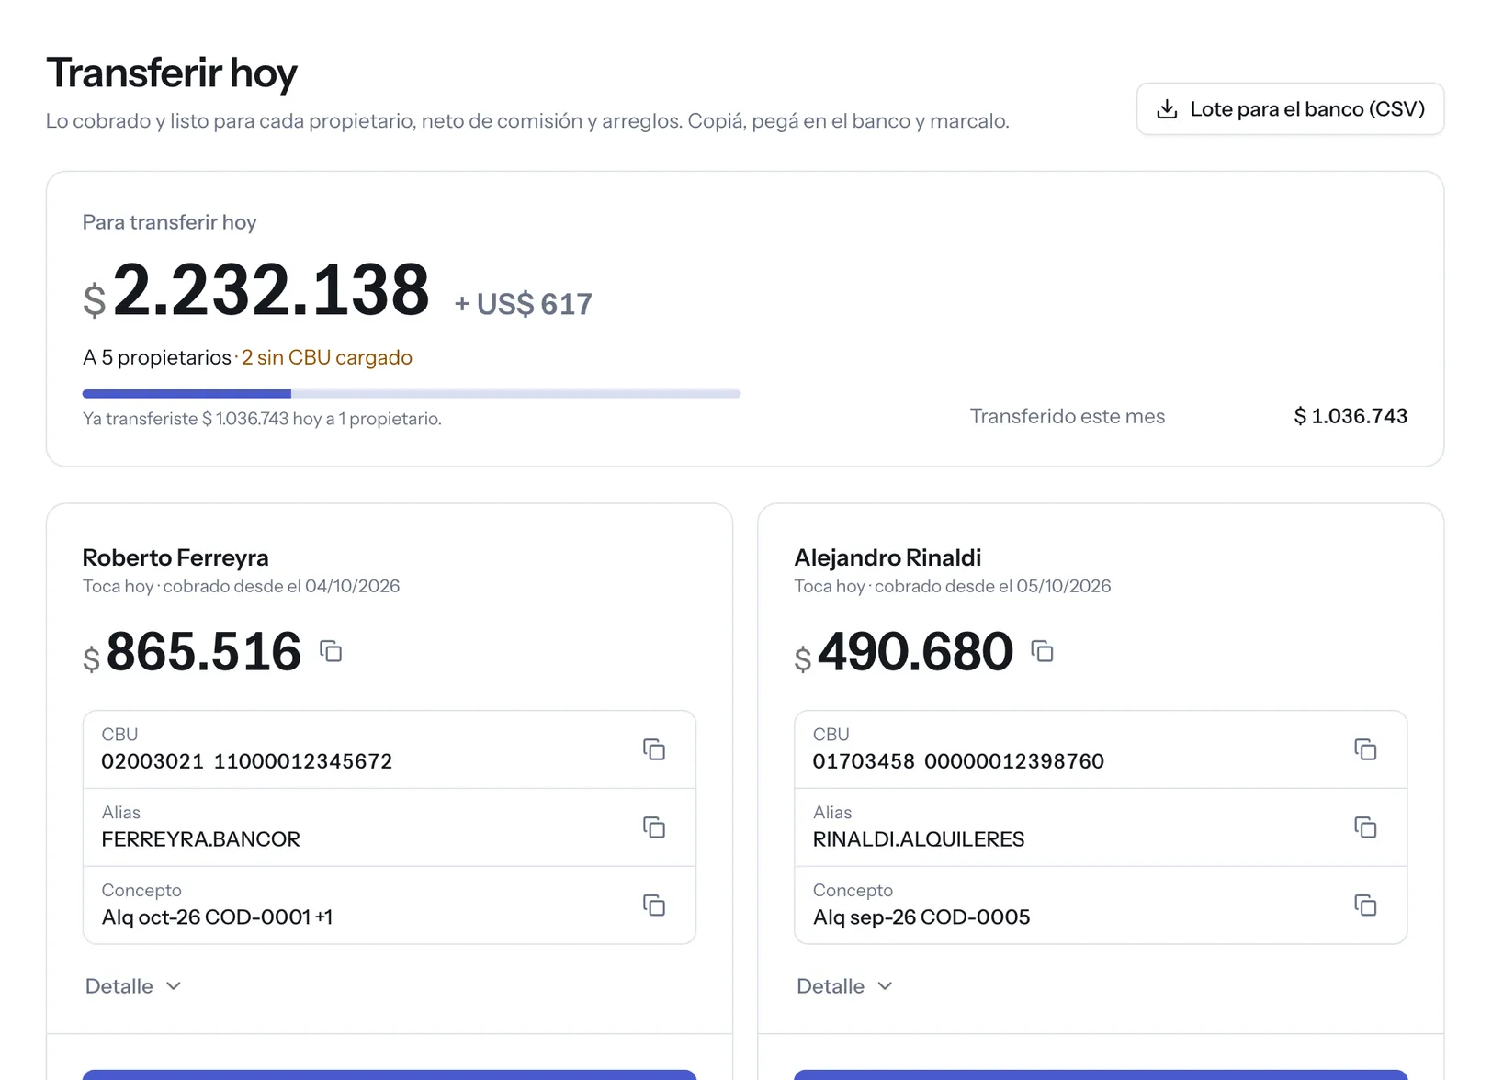This screenshot has width=1492, height=1080.
Task: Select the Alejandro Rinaldi owner name
Action: coord(887,557)
